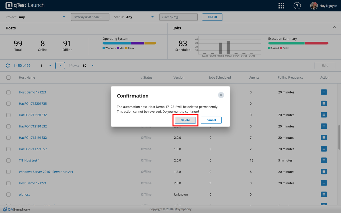The image size is (341, 213).
Task: Sort by the Status column header
Action: (x=148, y=78)
